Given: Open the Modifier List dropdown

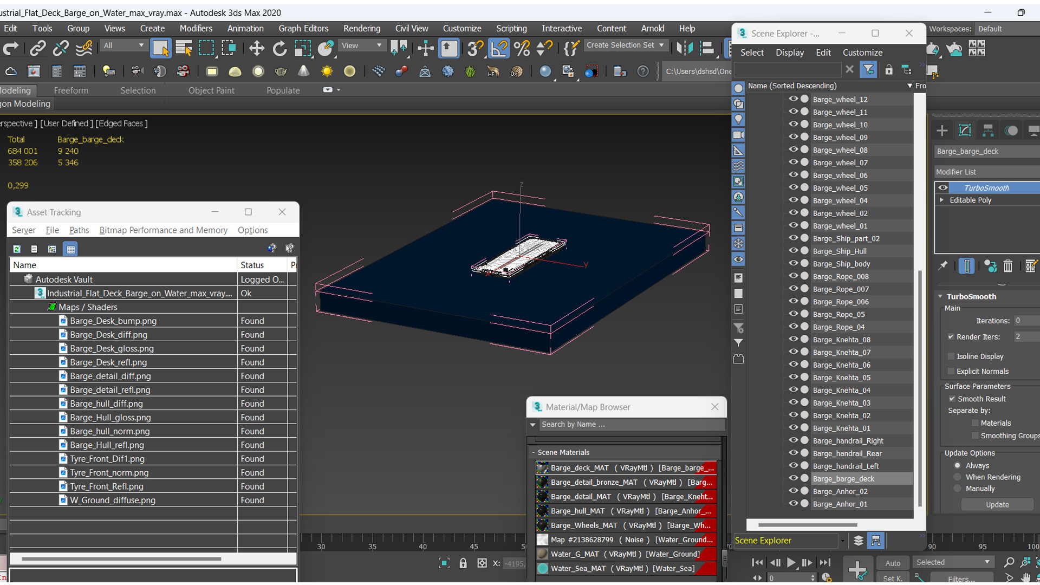Looking at the screenshot, I should click(987, 172).
